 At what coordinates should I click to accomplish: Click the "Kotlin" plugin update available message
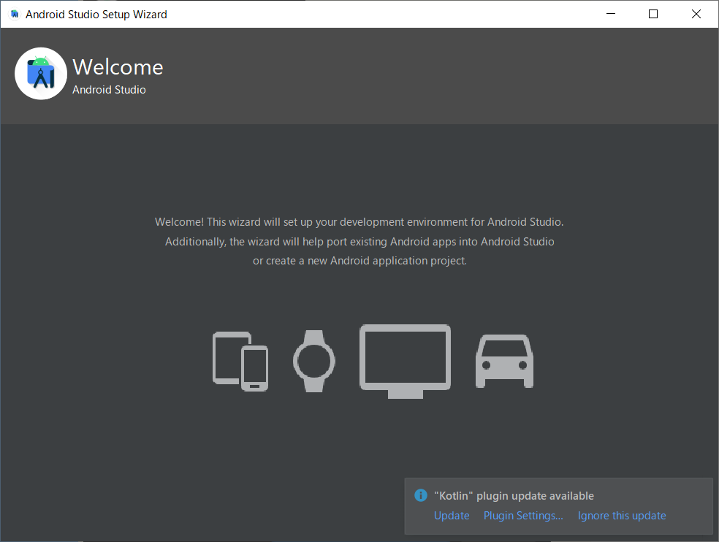(x=514, y=496)
